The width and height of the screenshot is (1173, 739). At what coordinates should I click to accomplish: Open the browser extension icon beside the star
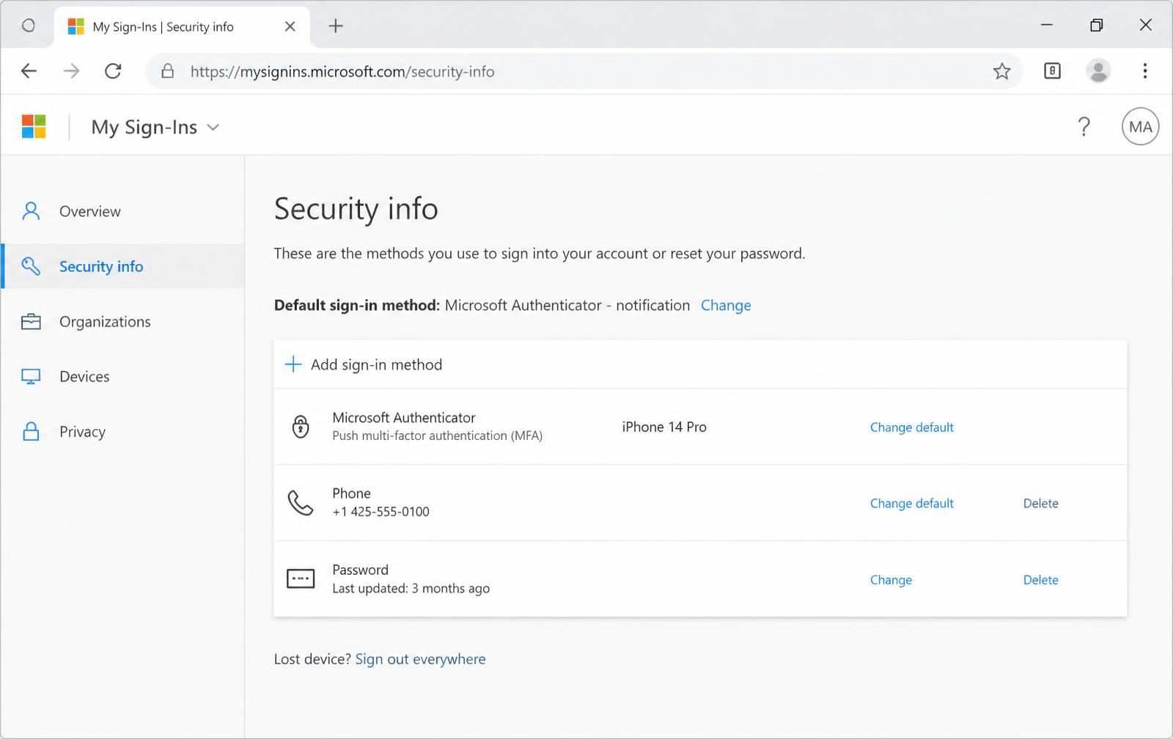(x=1052, y=71)
